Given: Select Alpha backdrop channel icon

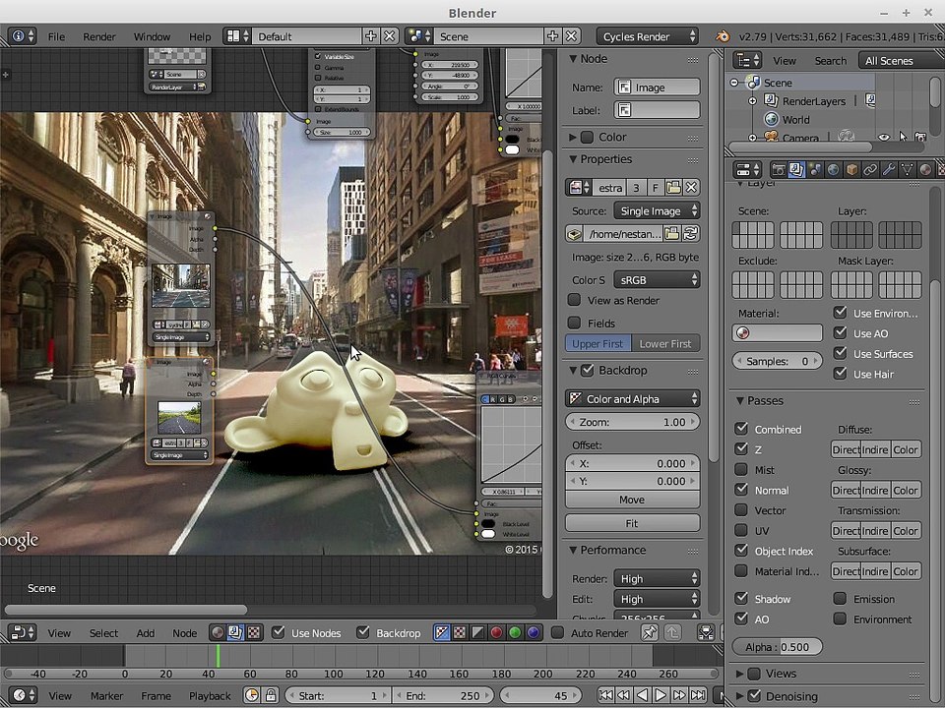Looking at the screenshot, I should (x=478, y=632).
